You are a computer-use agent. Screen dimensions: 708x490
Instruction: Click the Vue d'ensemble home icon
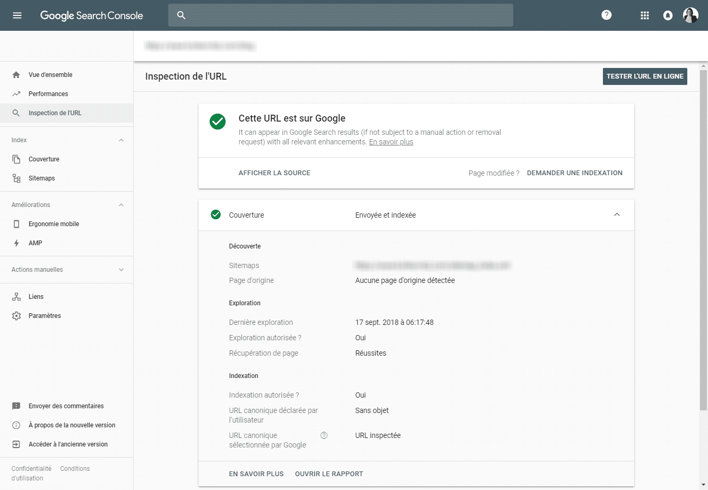click(x=16, y=75)
